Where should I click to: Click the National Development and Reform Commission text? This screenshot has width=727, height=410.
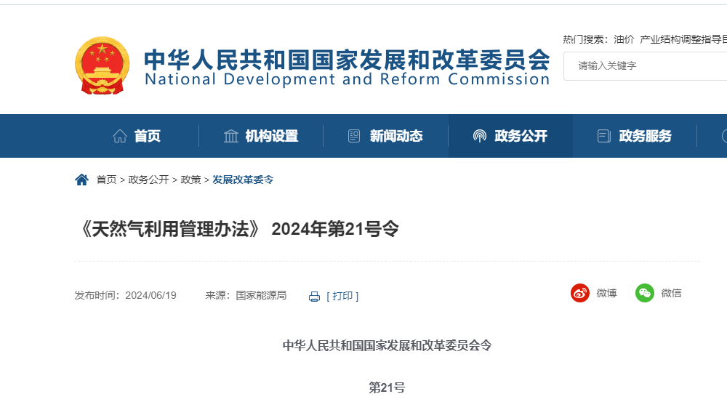coord(347,79)
